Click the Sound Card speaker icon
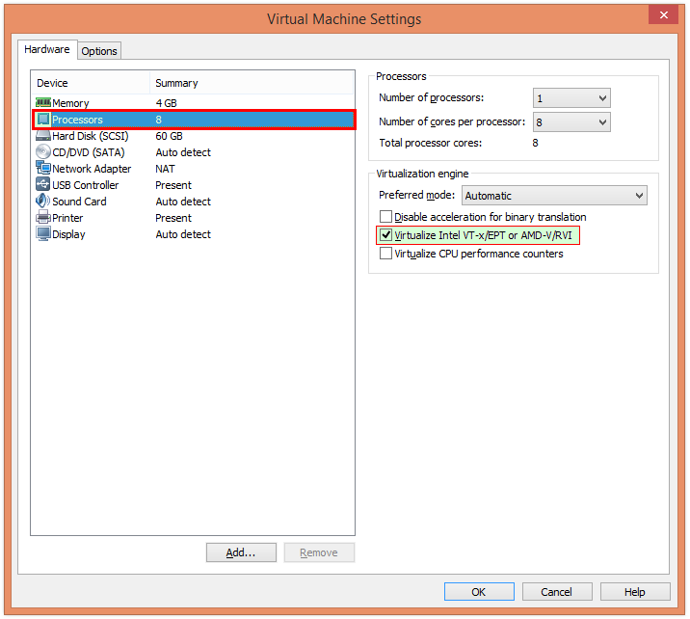This screenshot has width=690, height=619. [43, 201]
